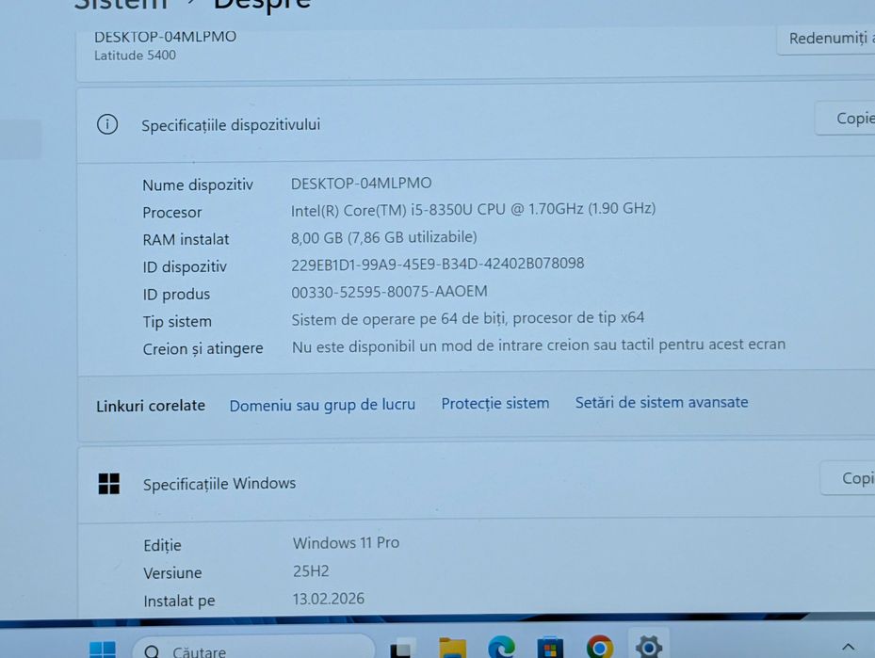The width and height of the screenshot is (875, 658).
Task: Open Setări de sistem avansate link
Action: pos(661,402)
